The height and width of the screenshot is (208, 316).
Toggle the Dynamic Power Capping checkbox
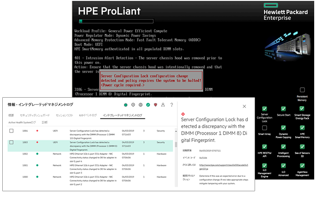pos(283,128)
